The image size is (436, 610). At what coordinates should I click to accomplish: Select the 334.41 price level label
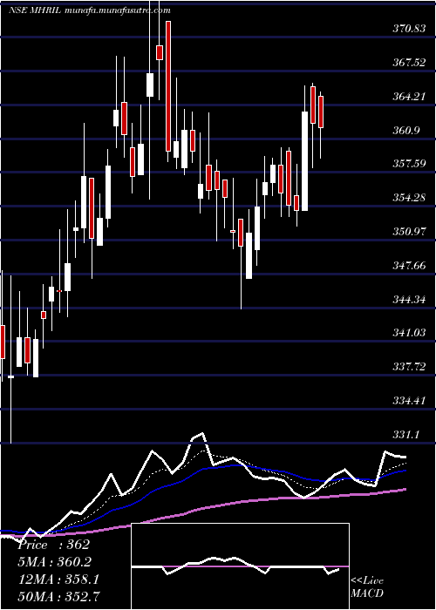pyautogui.click(x=408, y=401)
